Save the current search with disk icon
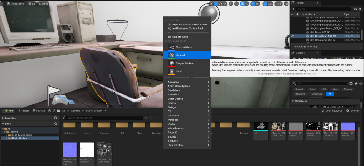This screenshot has width=364, height=166. click(146, 118)
